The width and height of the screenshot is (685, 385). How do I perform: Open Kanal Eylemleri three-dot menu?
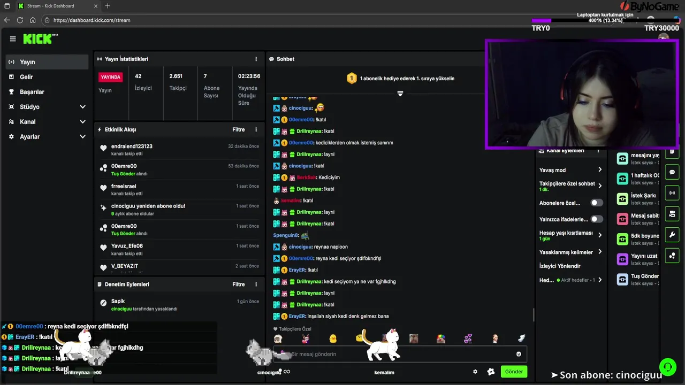598,151
